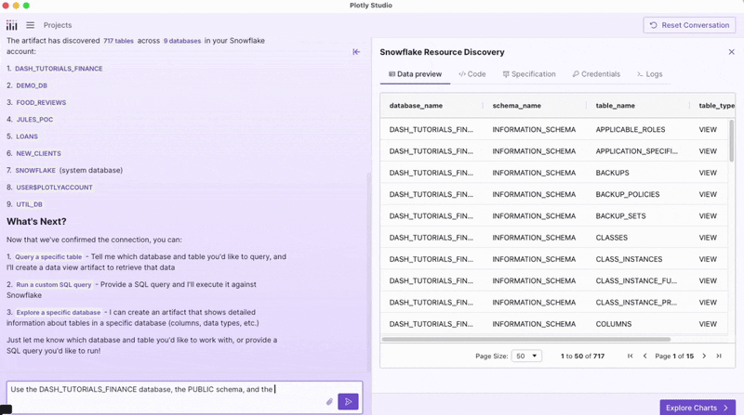Go to last page of results

pyautogui.click(x=719, y=356)
